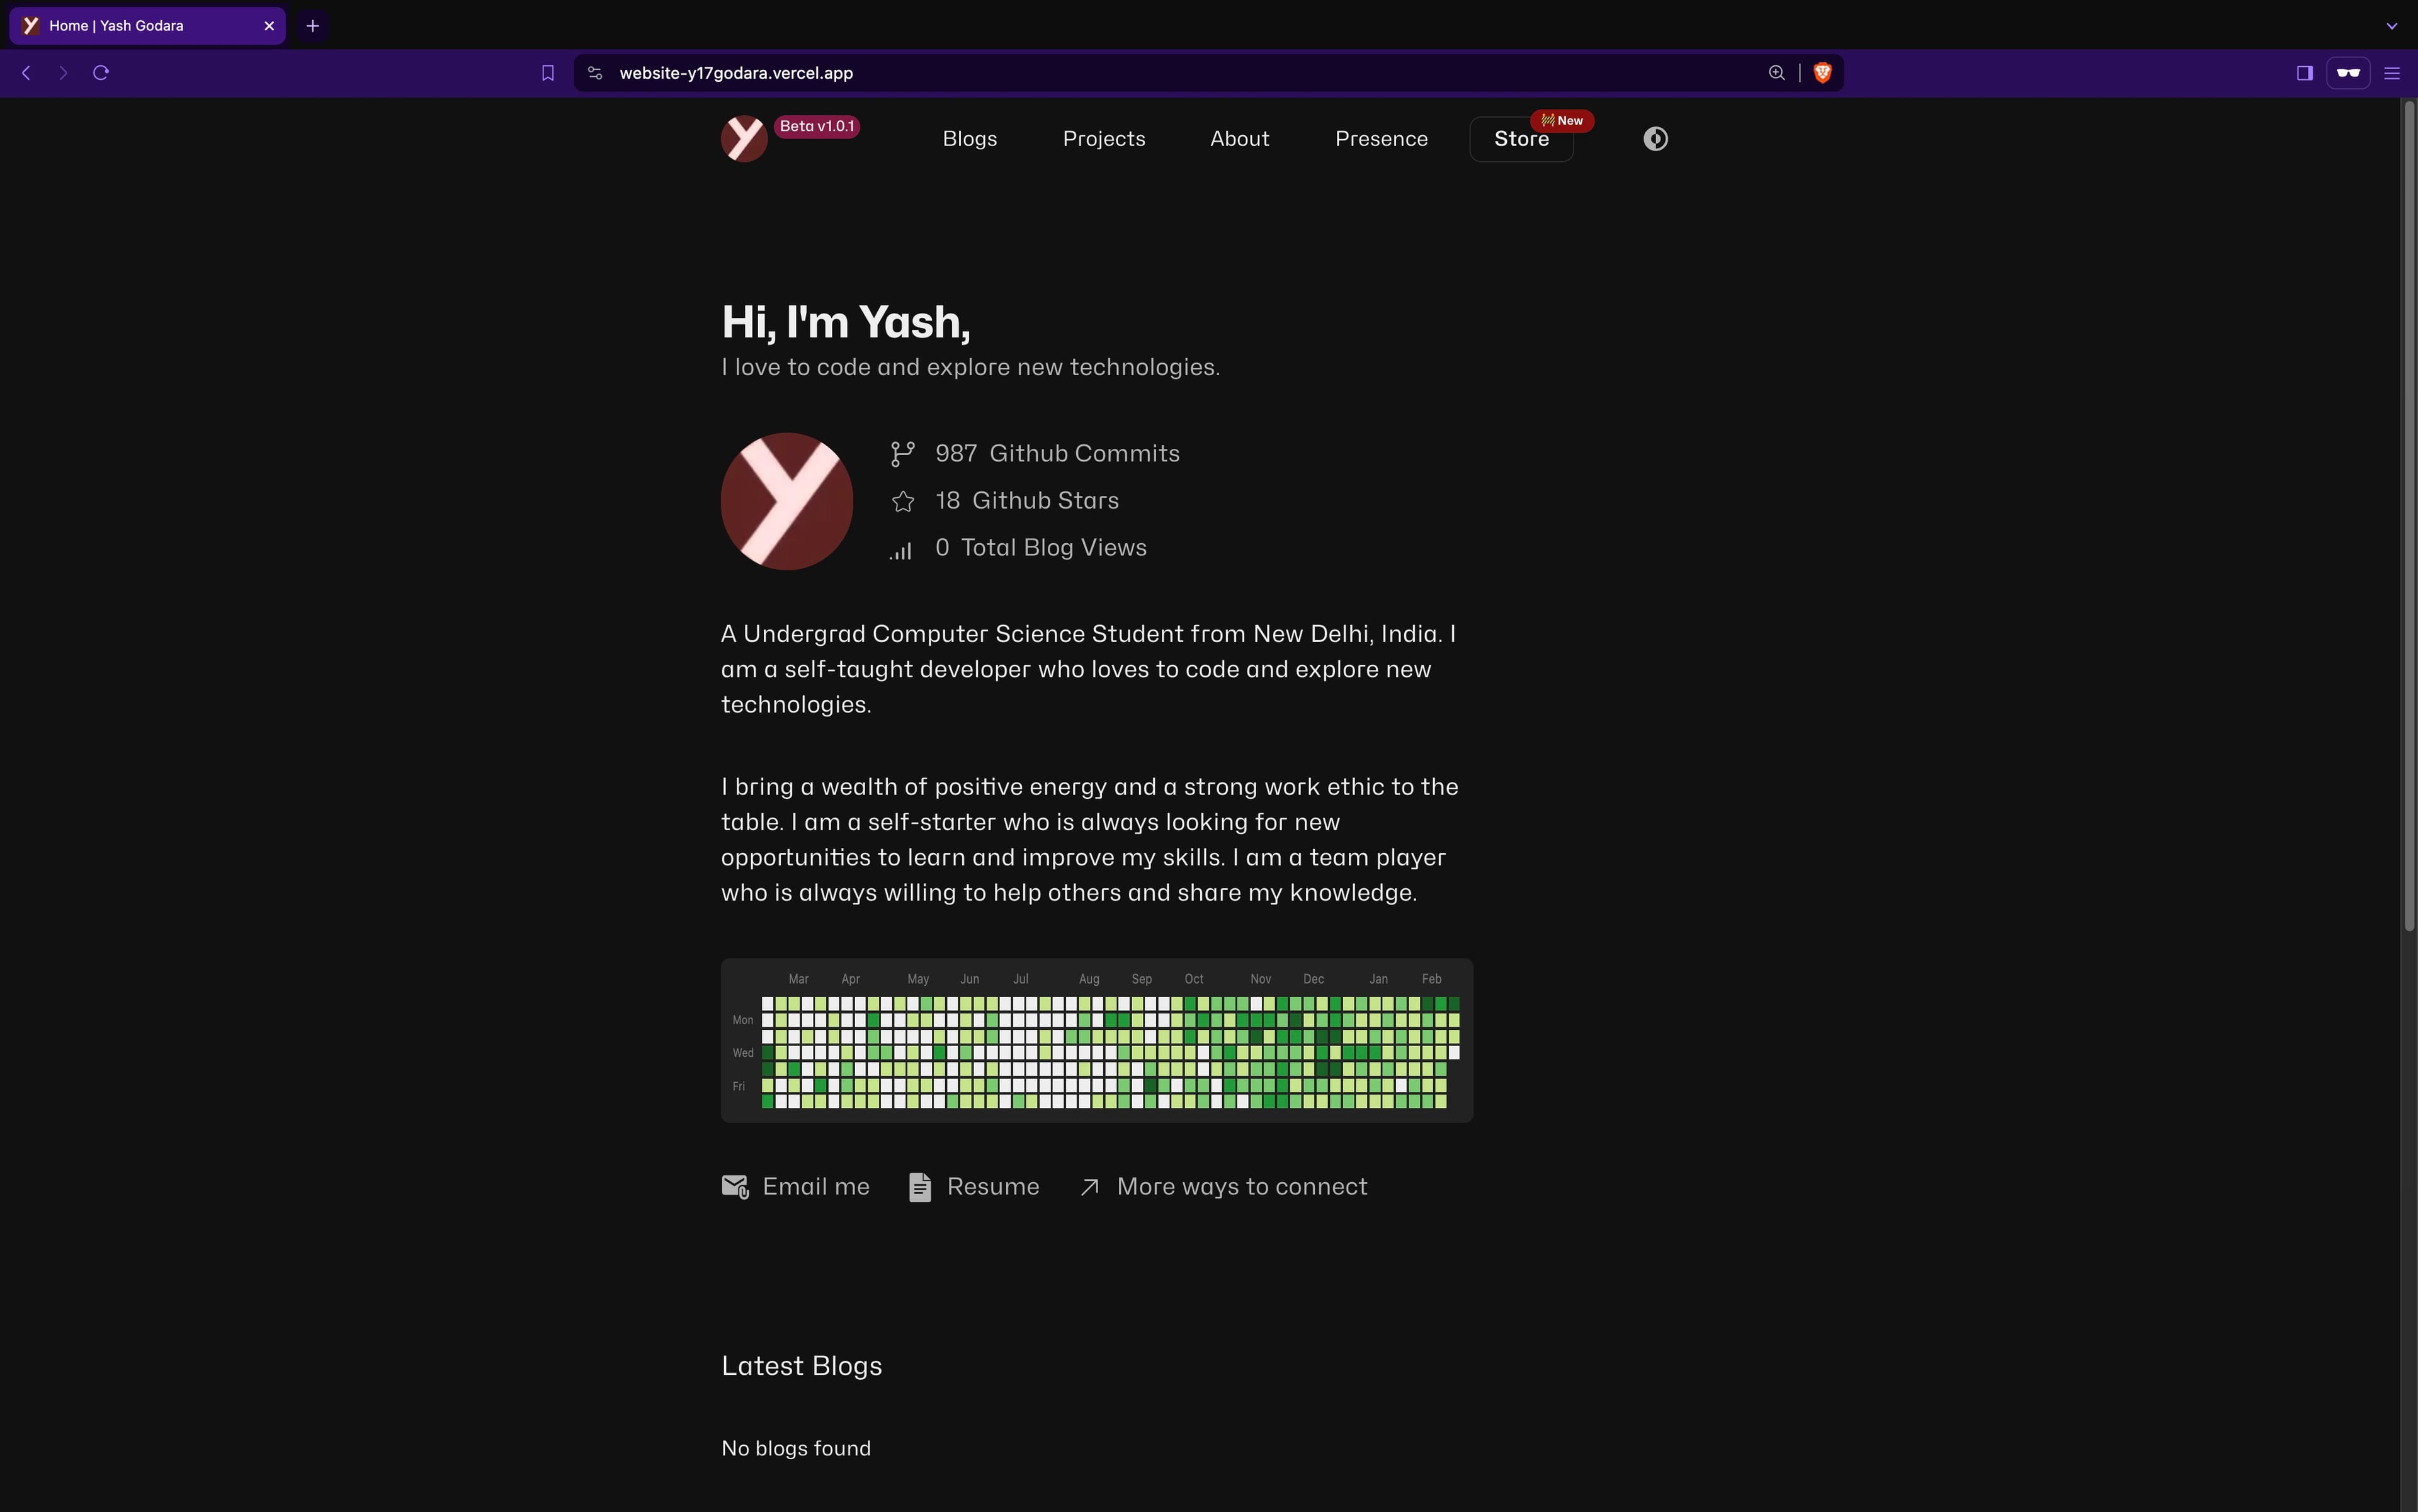
Task: Click the Email me button
Action: coord(795,1188)
